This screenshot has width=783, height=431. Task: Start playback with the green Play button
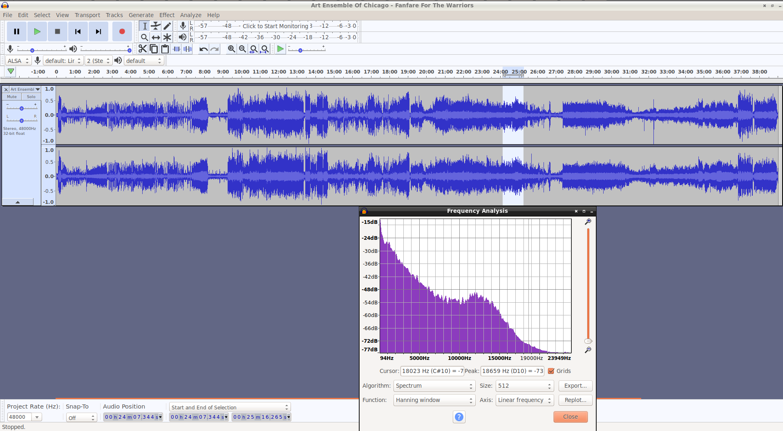point(37,31)
